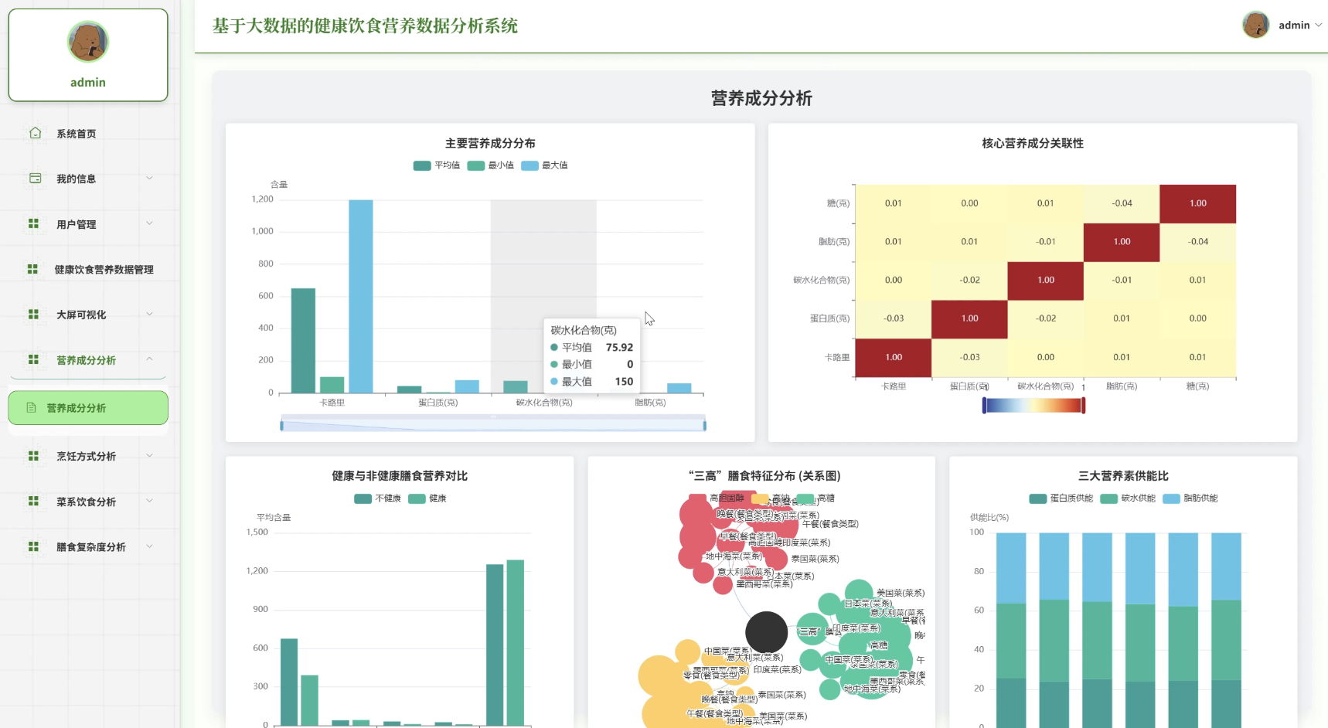This screenshot has width=1328, height=728.
Task: Click the black central node in the 三高 graph
Action: [766, 632]
